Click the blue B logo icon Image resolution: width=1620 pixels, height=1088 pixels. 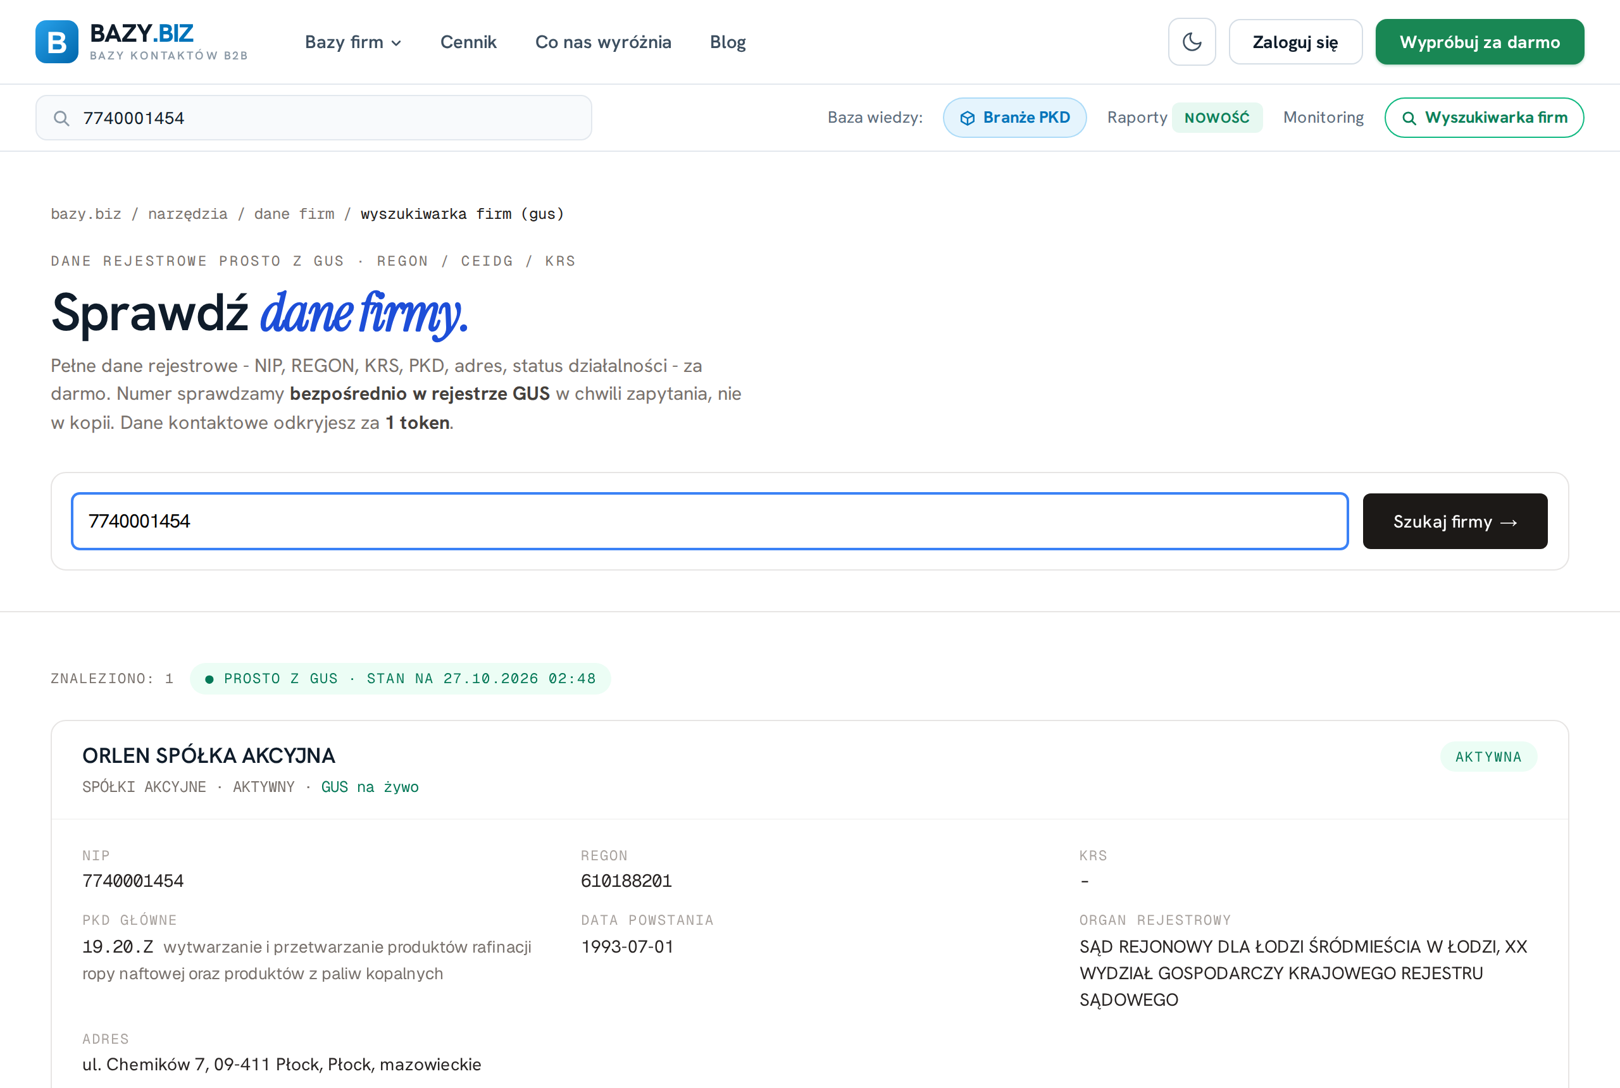click(x=57, y=42)
